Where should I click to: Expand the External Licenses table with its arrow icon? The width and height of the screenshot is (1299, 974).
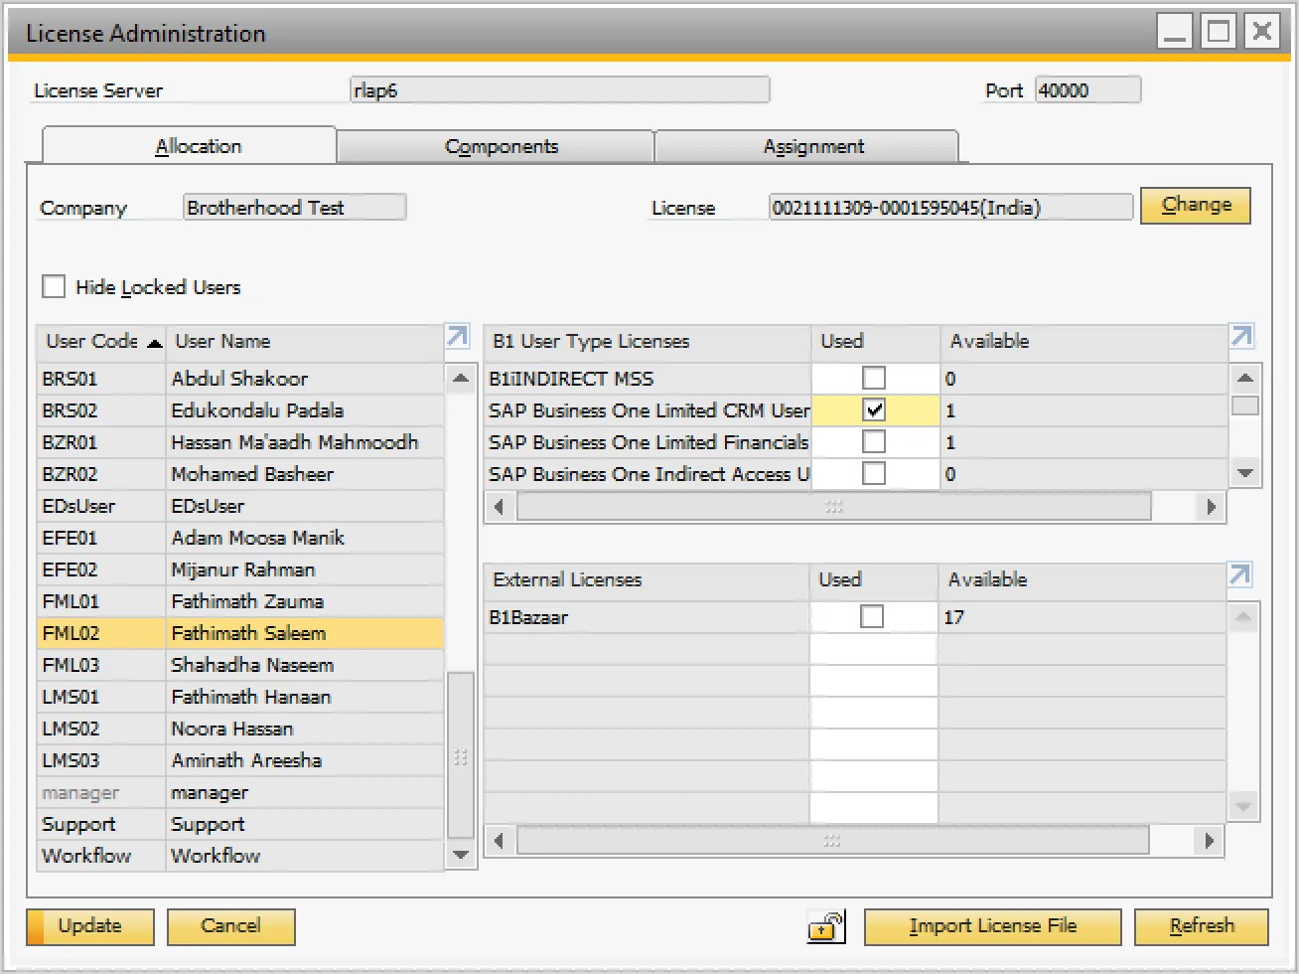pos(1239,575)
